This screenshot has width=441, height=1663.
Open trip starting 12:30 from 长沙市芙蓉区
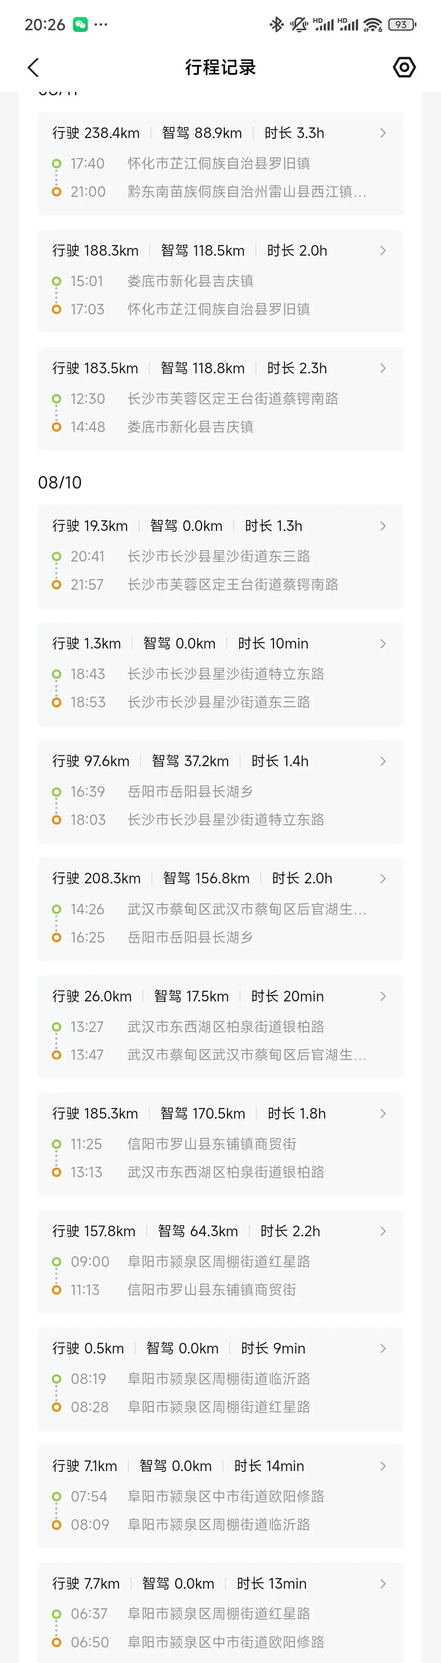[221, 398]
